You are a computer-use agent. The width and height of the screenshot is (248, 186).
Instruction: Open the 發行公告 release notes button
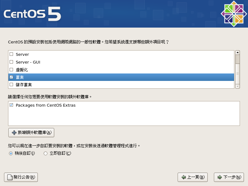(21, 177)
